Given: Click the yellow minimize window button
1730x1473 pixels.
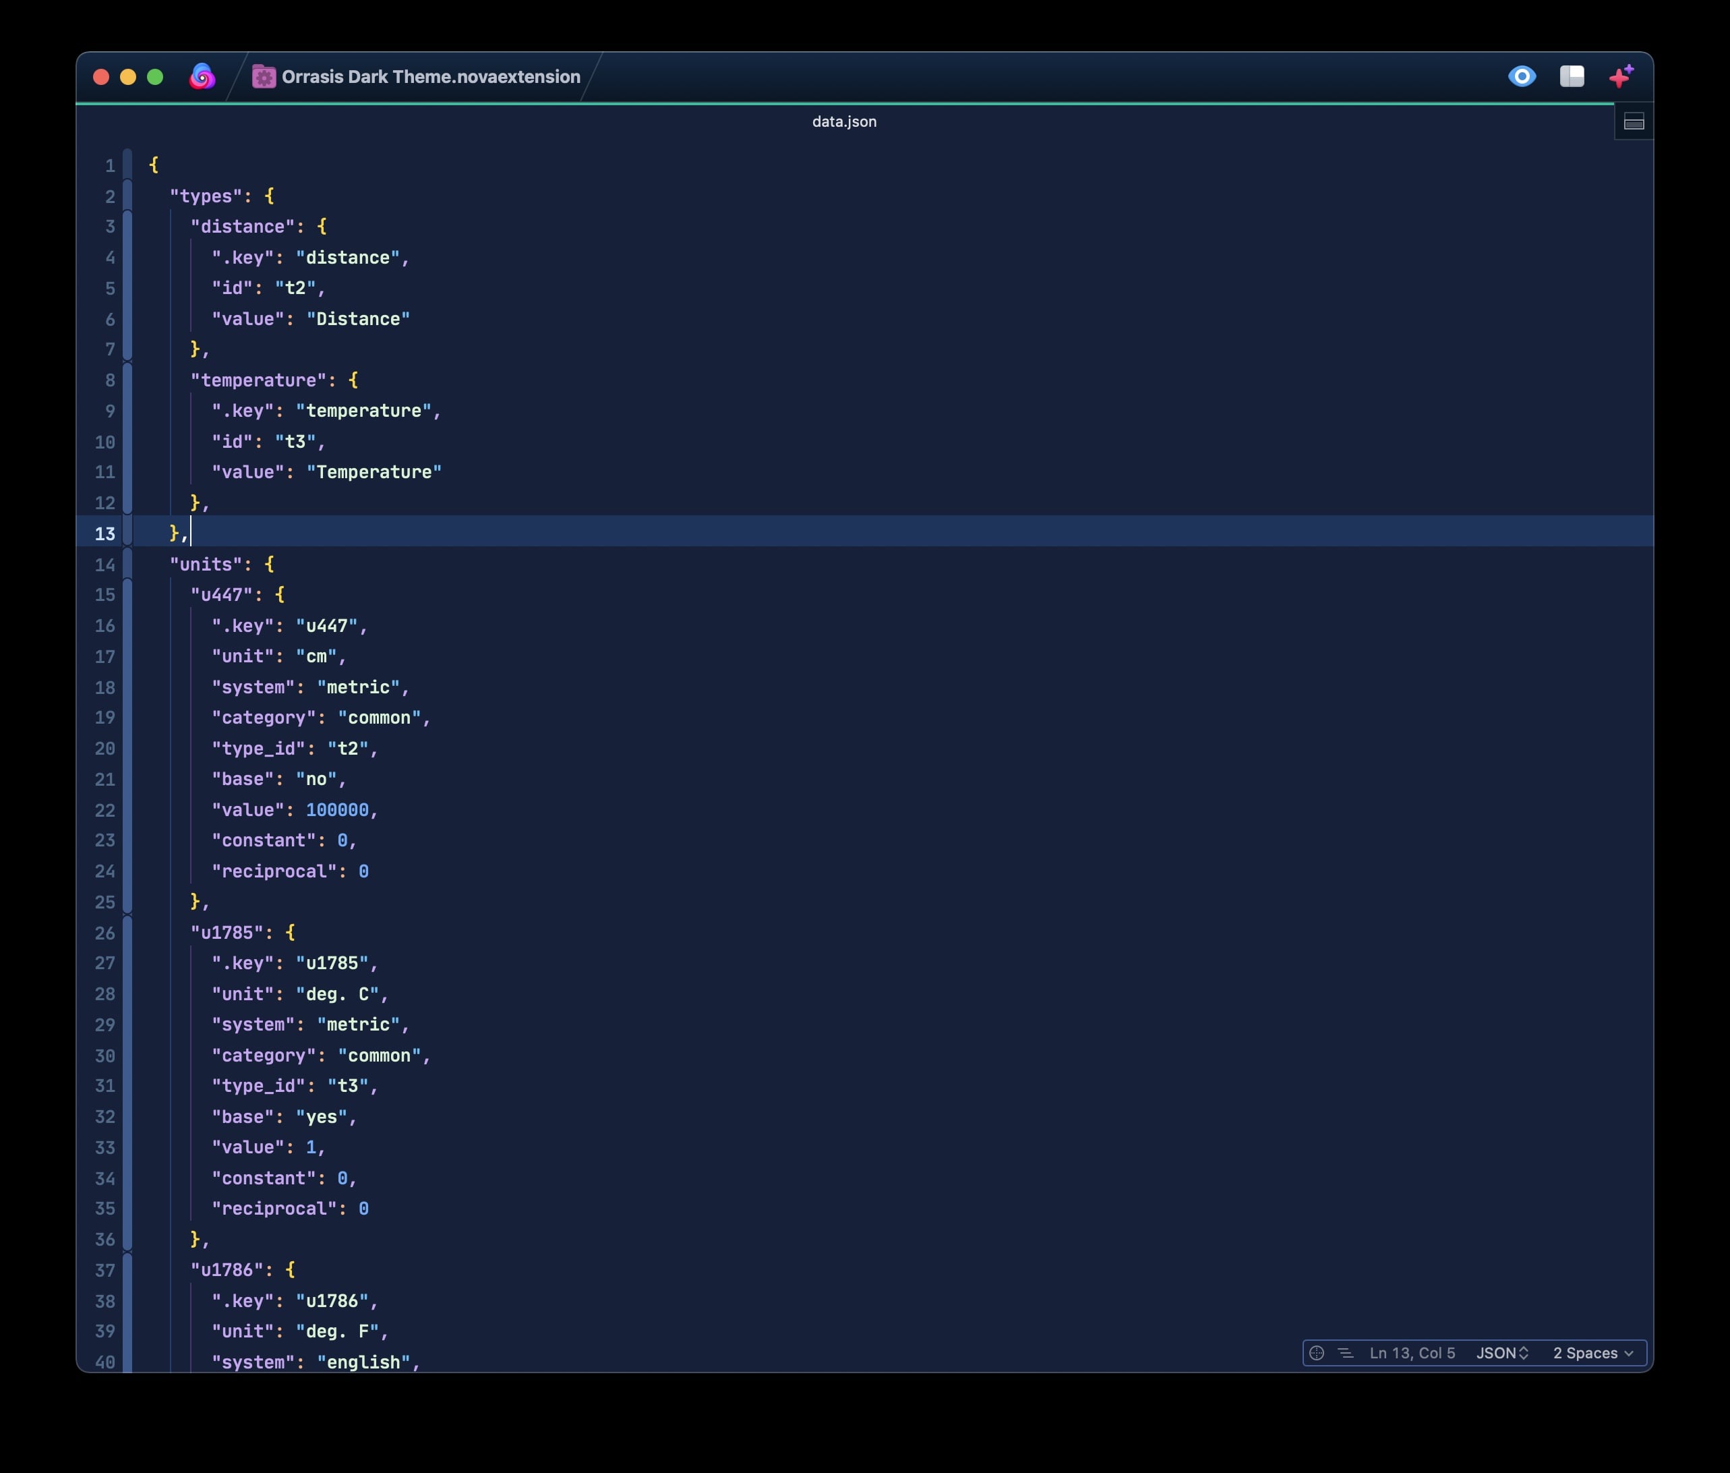Looking at the screenshot, I should click(127, 77).
